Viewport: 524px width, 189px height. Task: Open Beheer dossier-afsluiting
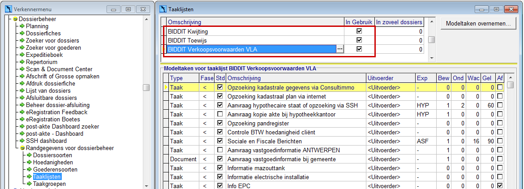(57, 105)
